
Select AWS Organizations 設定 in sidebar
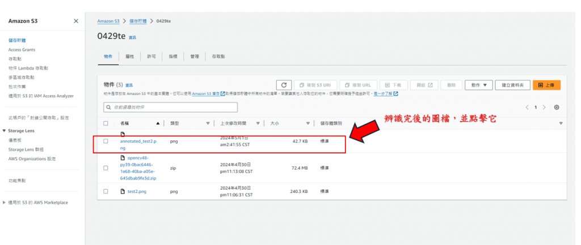pyautogui.click(x=32, y=158)
